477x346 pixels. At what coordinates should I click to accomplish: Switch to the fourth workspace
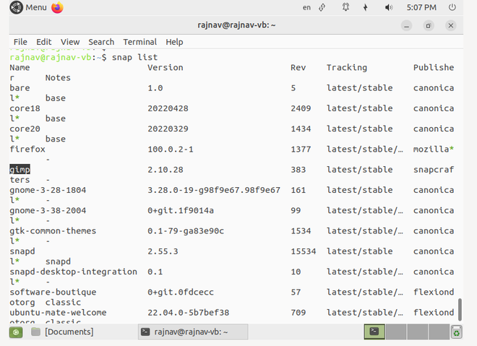[x=439, y=332]
